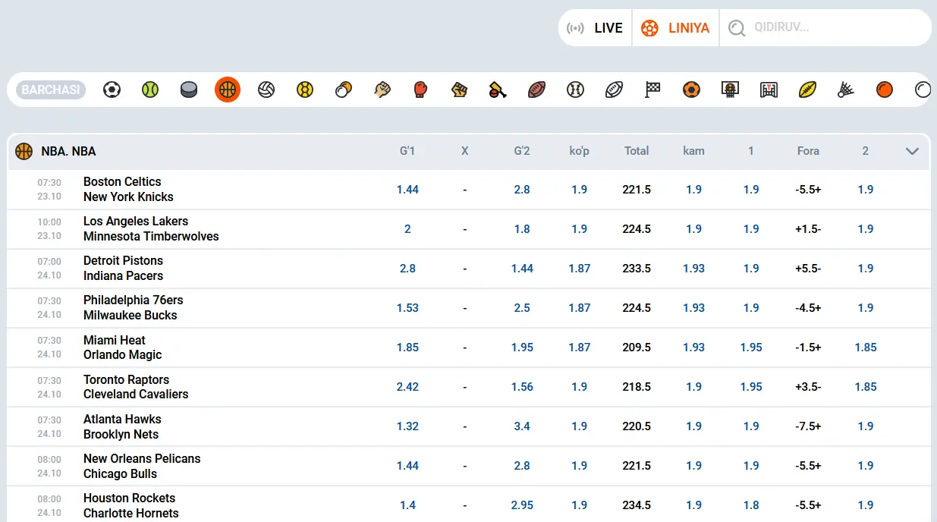The width and height of the screenshot is (937, 522).
Task: Pick G'1 odds 1.44 for Boston Celtics
Action: point(407,190)
